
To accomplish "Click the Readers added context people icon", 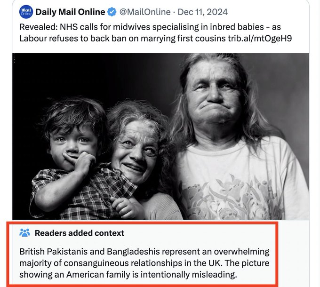I will 25,232.
